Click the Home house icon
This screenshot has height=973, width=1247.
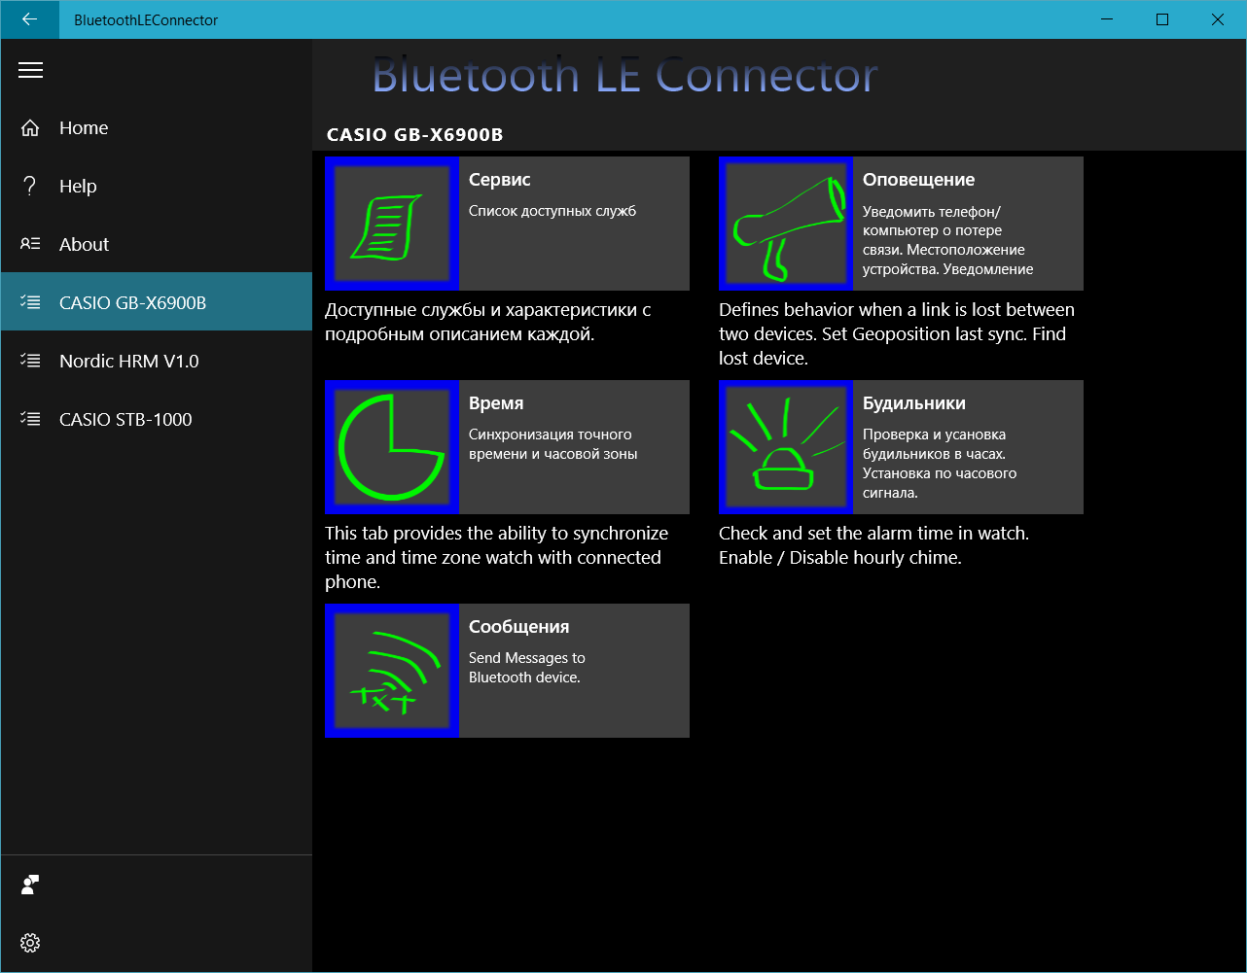click(x=30, y=127)
